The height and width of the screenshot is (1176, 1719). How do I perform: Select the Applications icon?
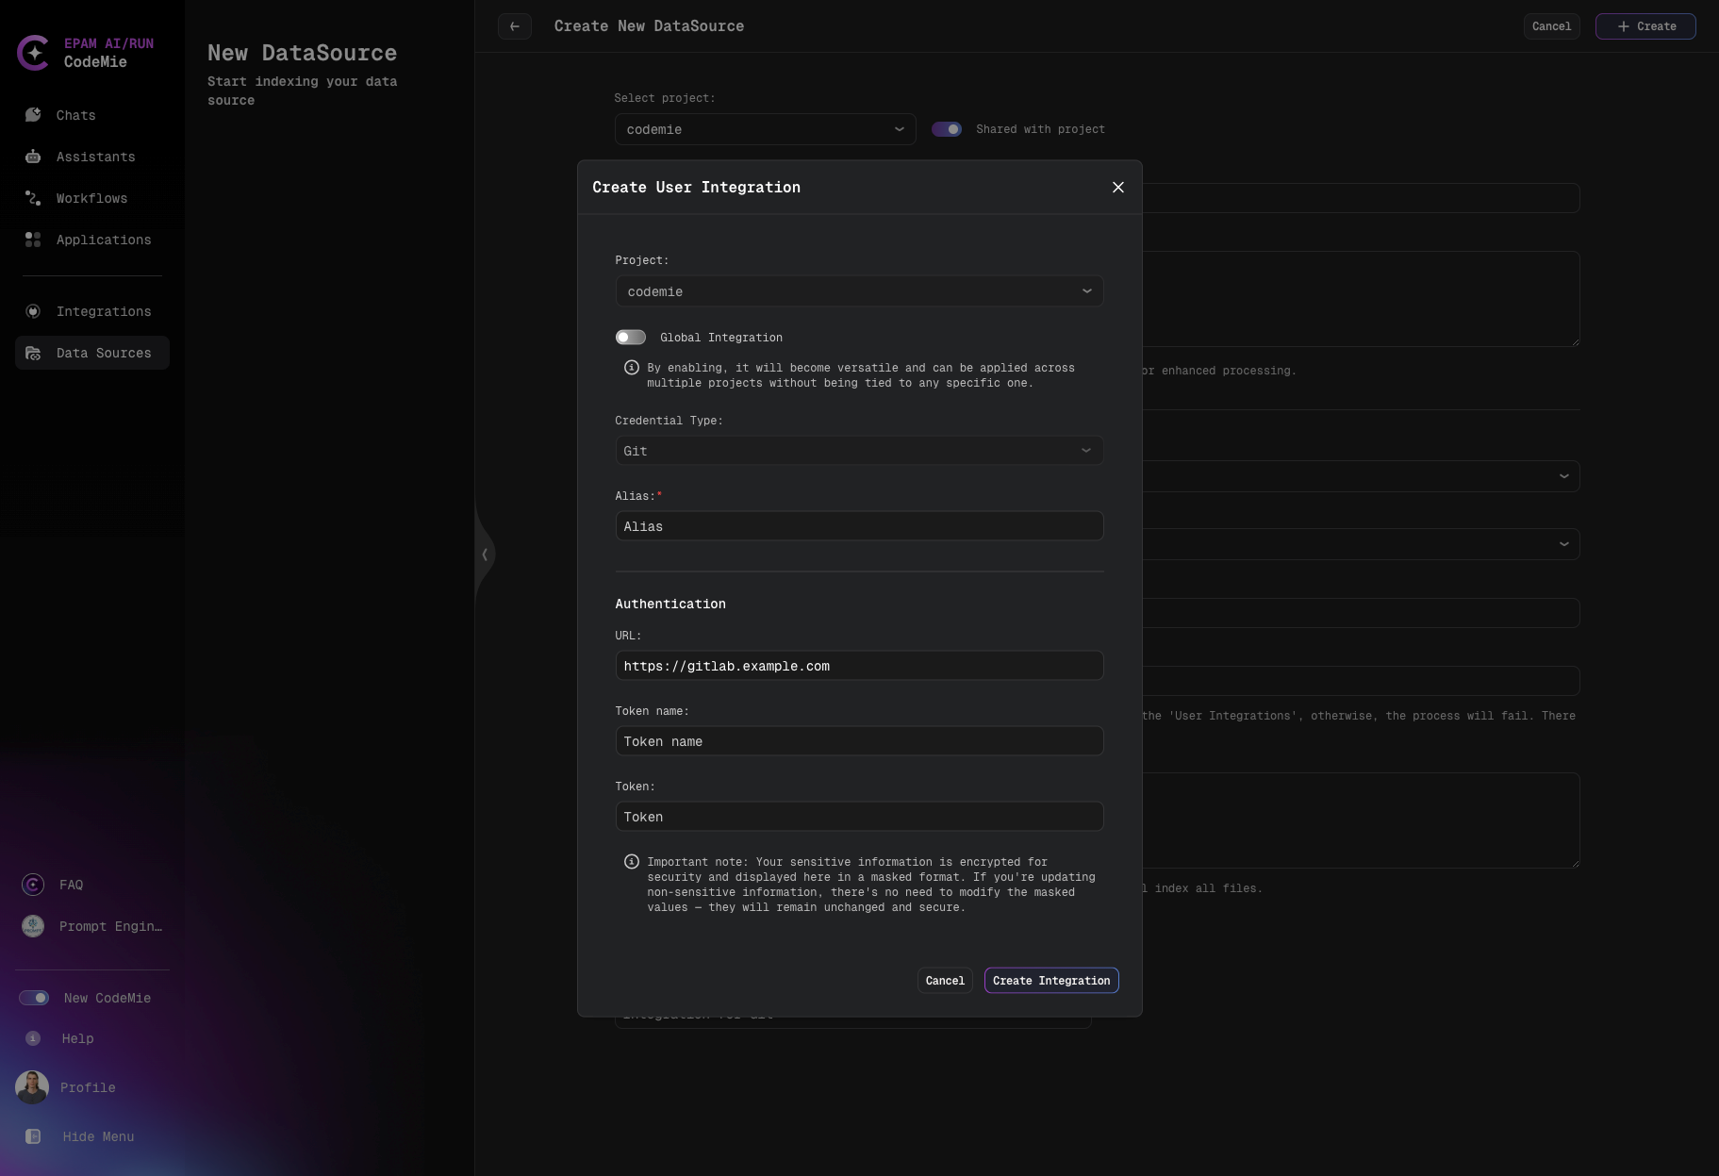[x=34, y=240]
